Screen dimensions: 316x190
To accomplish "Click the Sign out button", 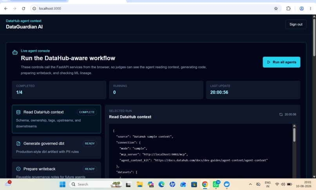I will click(x=296, y=24).
